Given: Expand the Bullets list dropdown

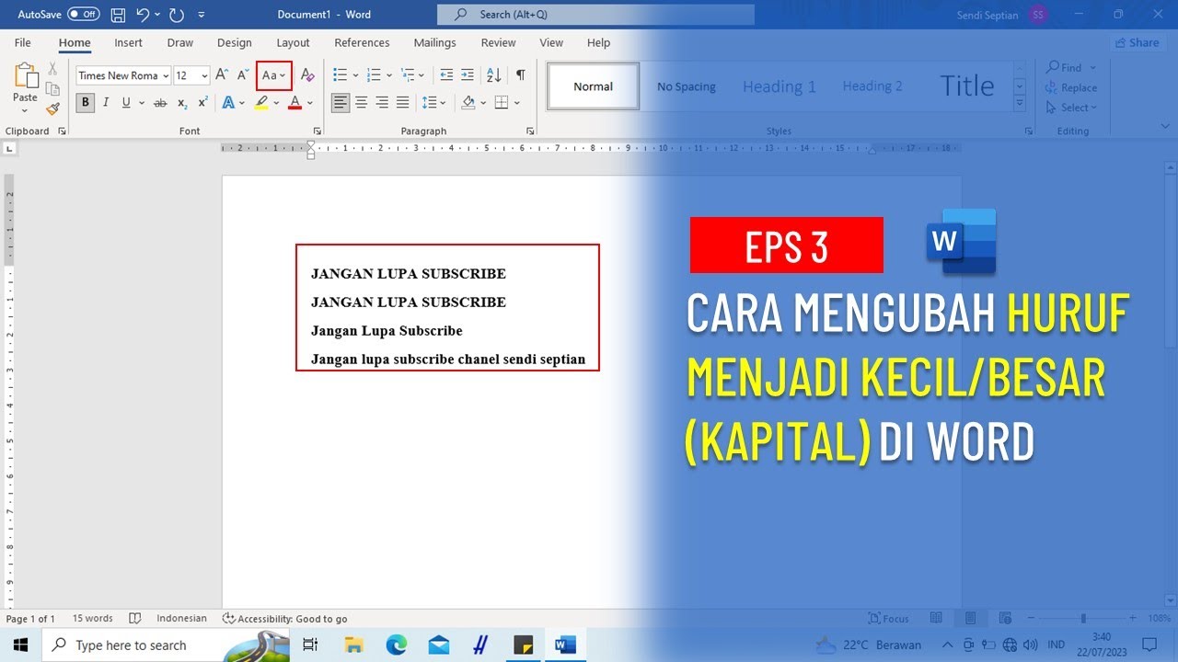Looking at the screenshot, I should pos(354,75).
